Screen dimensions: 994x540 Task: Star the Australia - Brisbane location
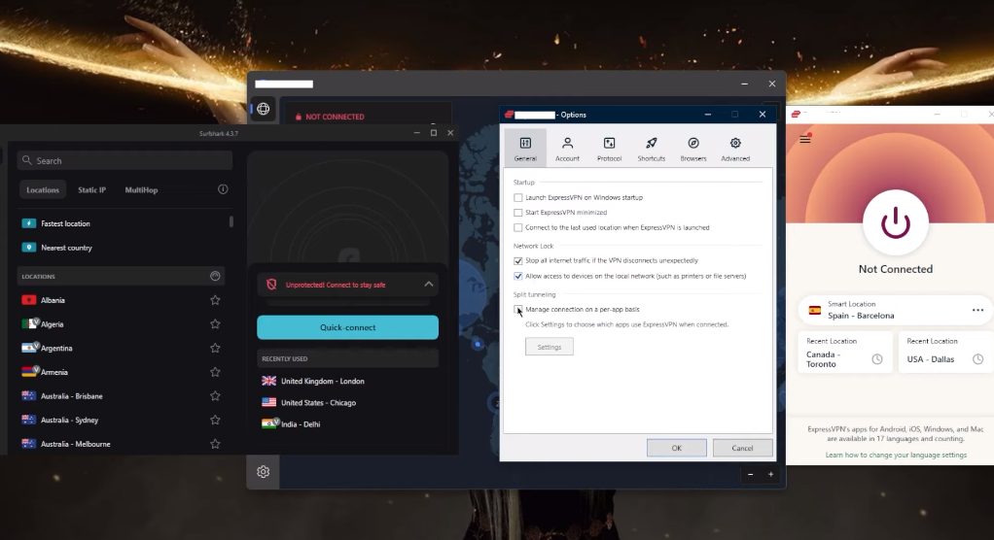215,396
